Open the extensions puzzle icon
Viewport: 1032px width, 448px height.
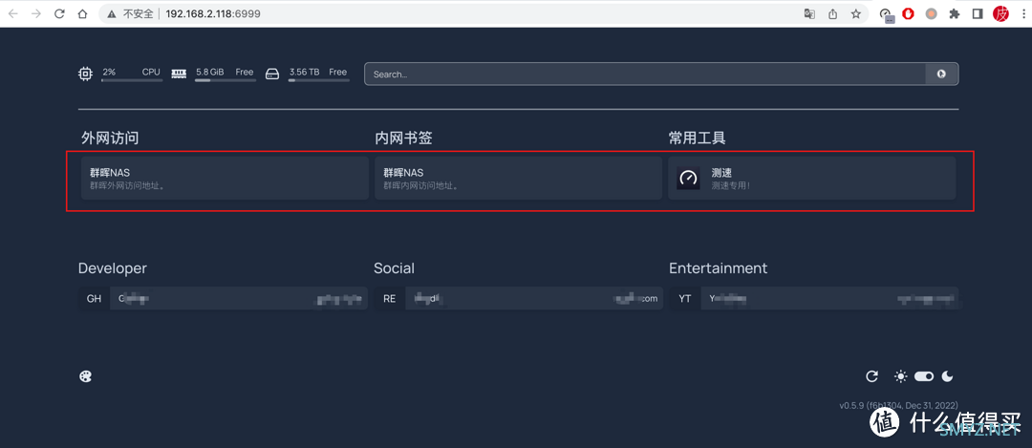pyautogui.click(x=955, y=13)
